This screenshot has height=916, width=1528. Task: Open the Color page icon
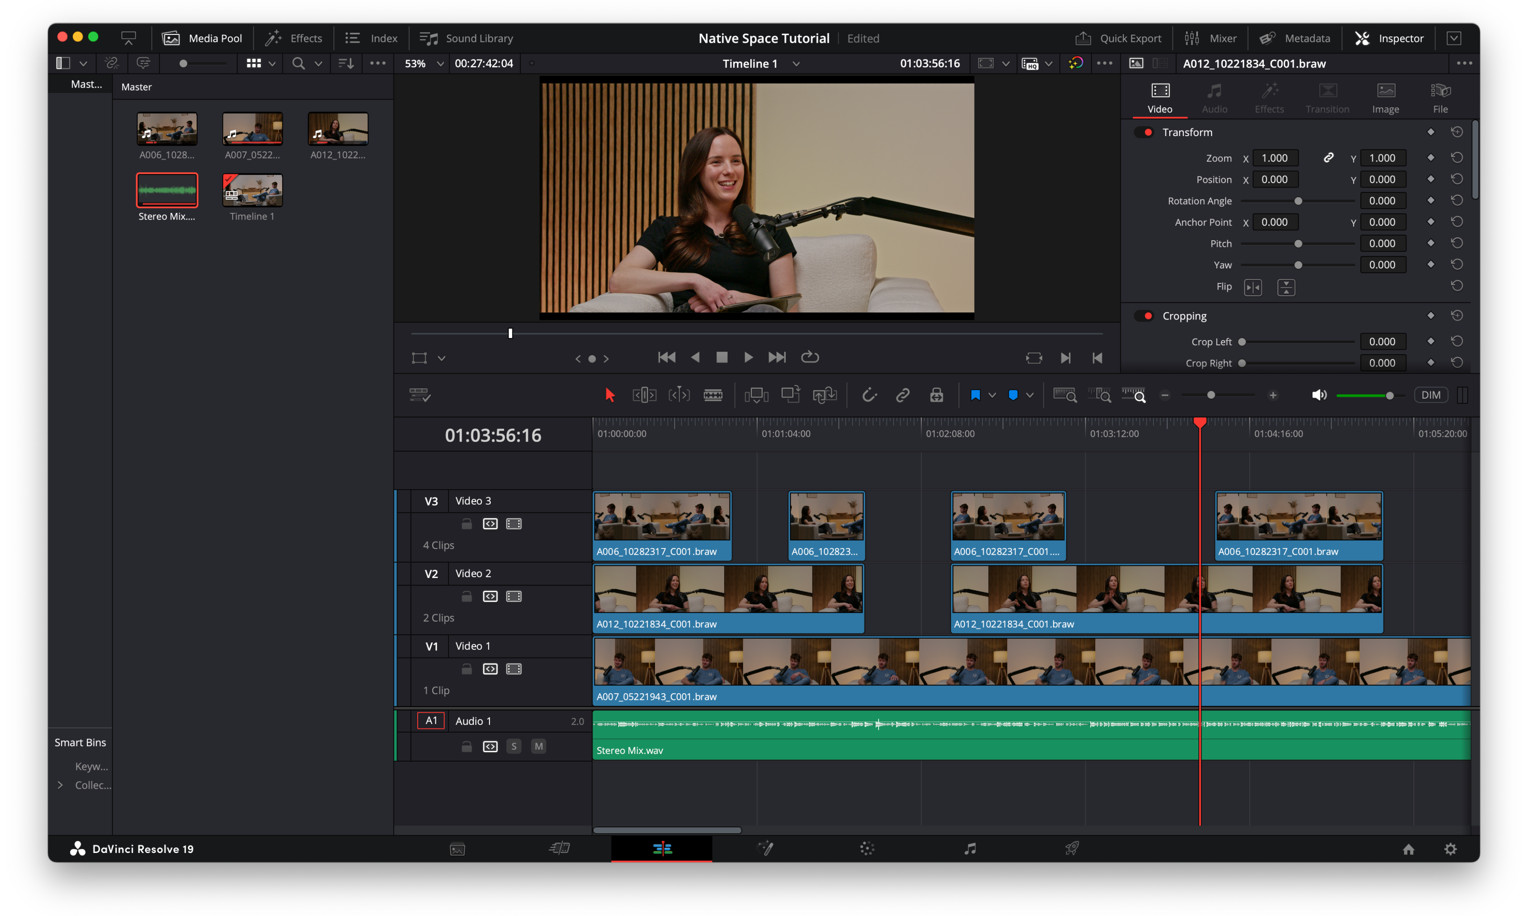click(867, 849)
